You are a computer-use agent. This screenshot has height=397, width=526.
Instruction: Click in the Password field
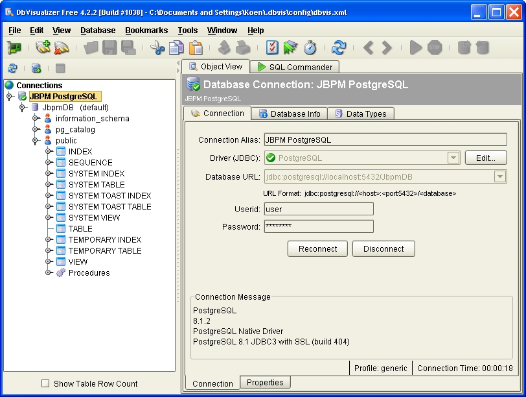[318, 226]
